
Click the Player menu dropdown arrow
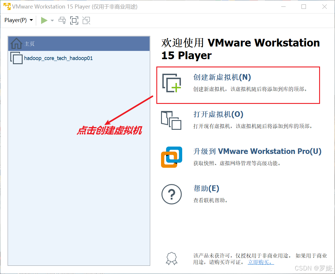tap(31, 20)
